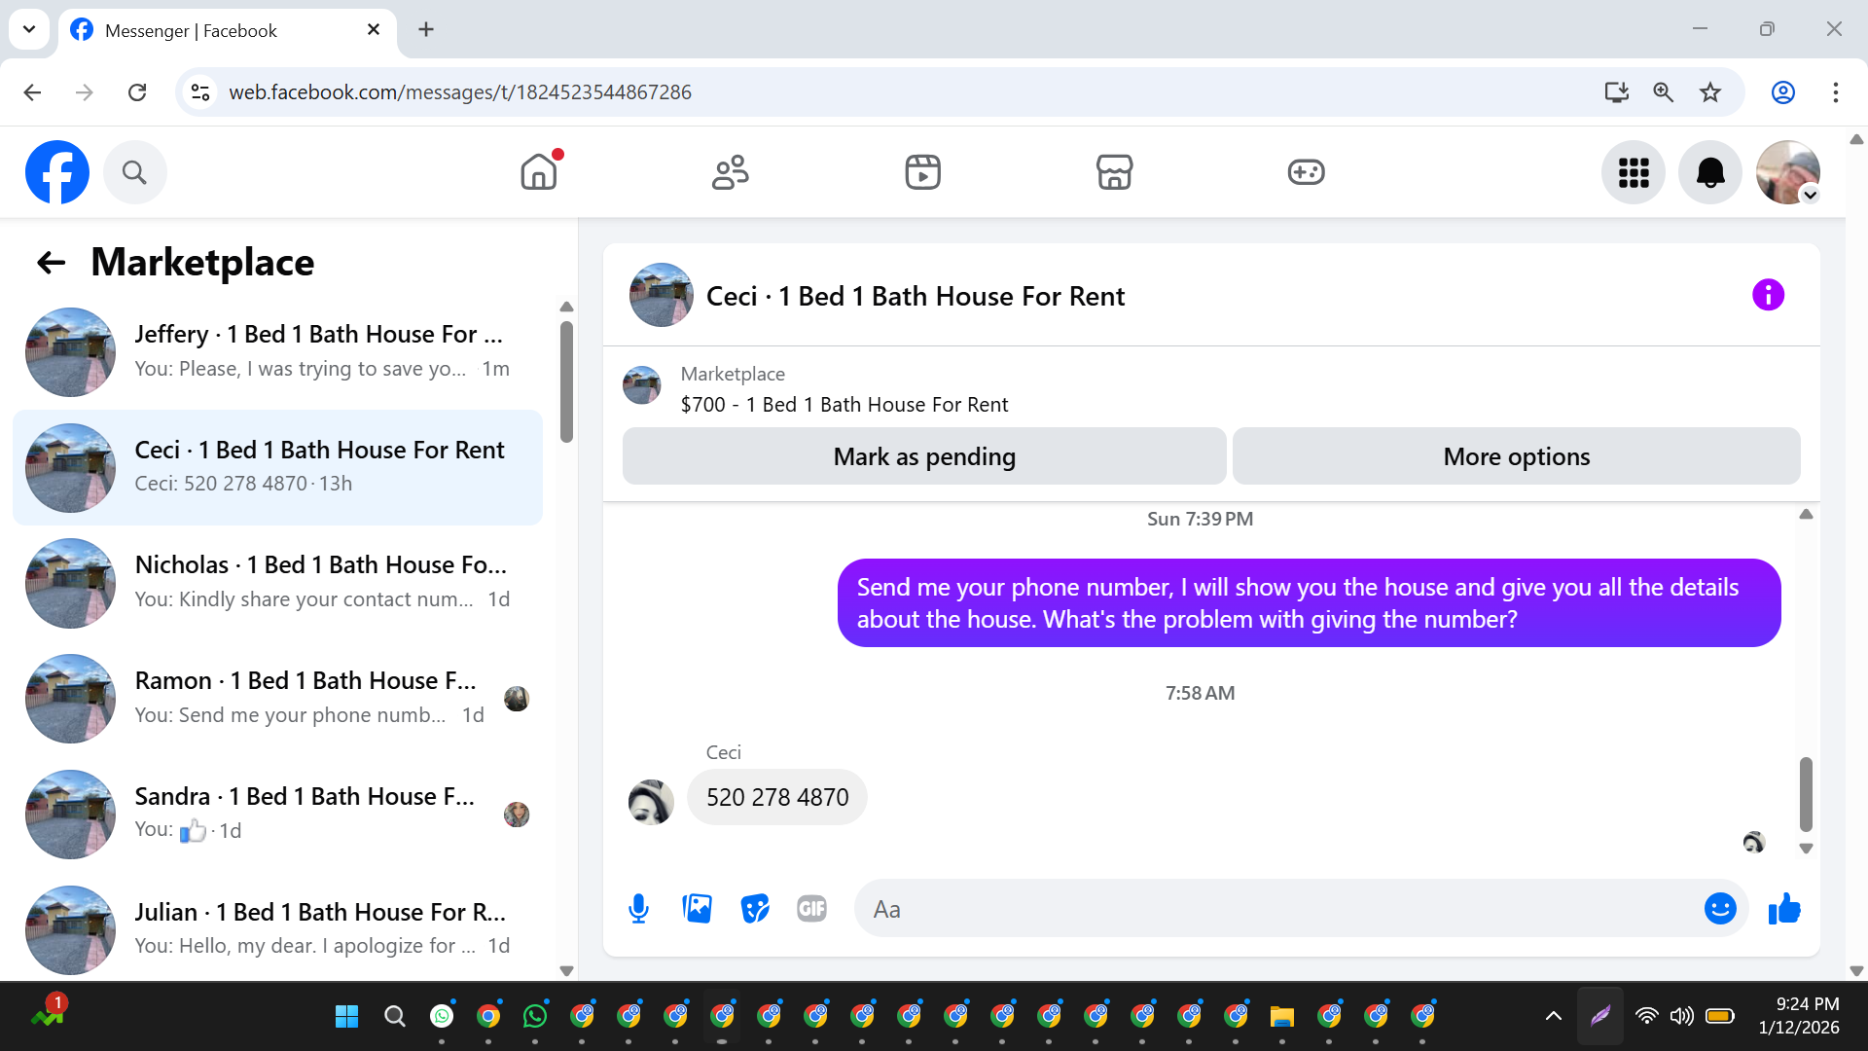Show hidden system tray icons
1868x1051 pixels.
(x=1553, y=1016)
